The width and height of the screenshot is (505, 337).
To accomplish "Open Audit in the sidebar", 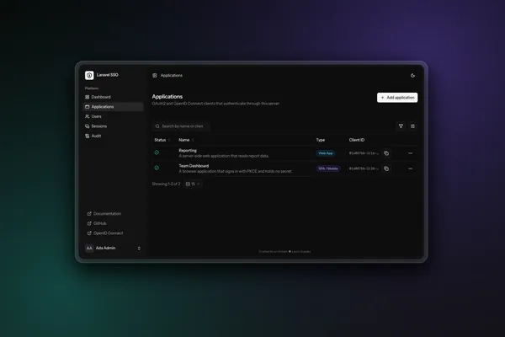I will 113,136.
